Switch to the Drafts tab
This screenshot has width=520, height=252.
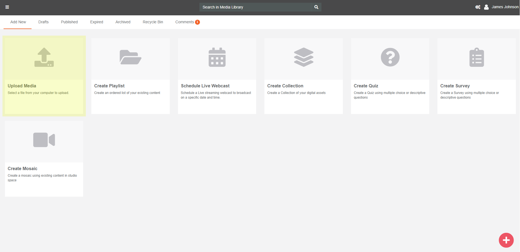[43, 22]
